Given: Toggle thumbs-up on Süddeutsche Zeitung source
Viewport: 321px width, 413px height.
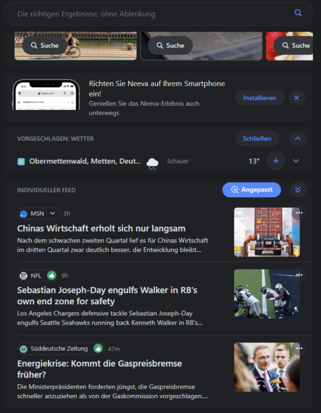Looking at the screenshot, I should (98, 349).
